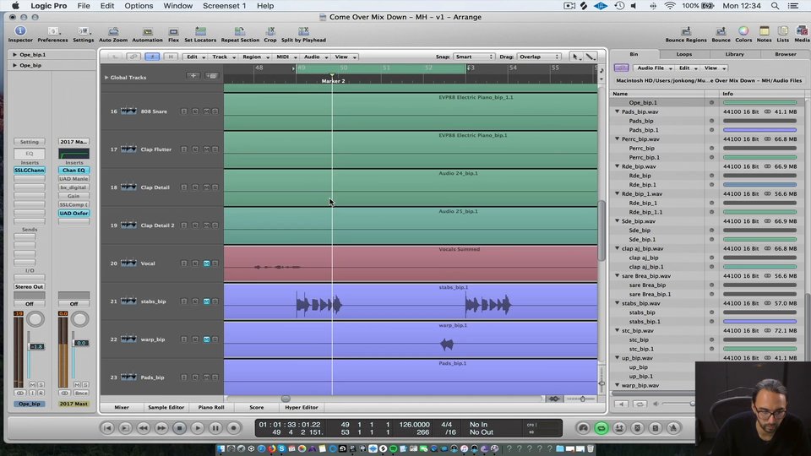Activate Auto Zoom in the toolbar
Image resolution: width=811 pixels, height=456 pixels.
tap(113, 34)
